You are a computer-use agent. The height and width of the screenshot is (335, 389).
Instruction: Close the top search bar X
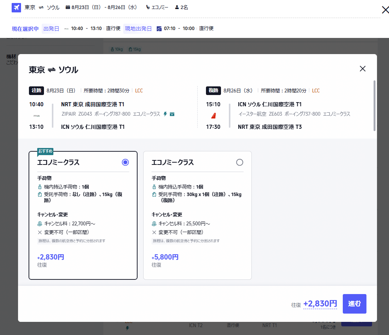click(x=385, y=10)
